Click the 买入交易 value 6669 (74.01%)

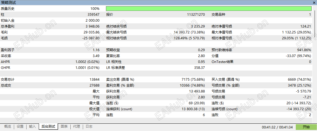coord(299,80)
